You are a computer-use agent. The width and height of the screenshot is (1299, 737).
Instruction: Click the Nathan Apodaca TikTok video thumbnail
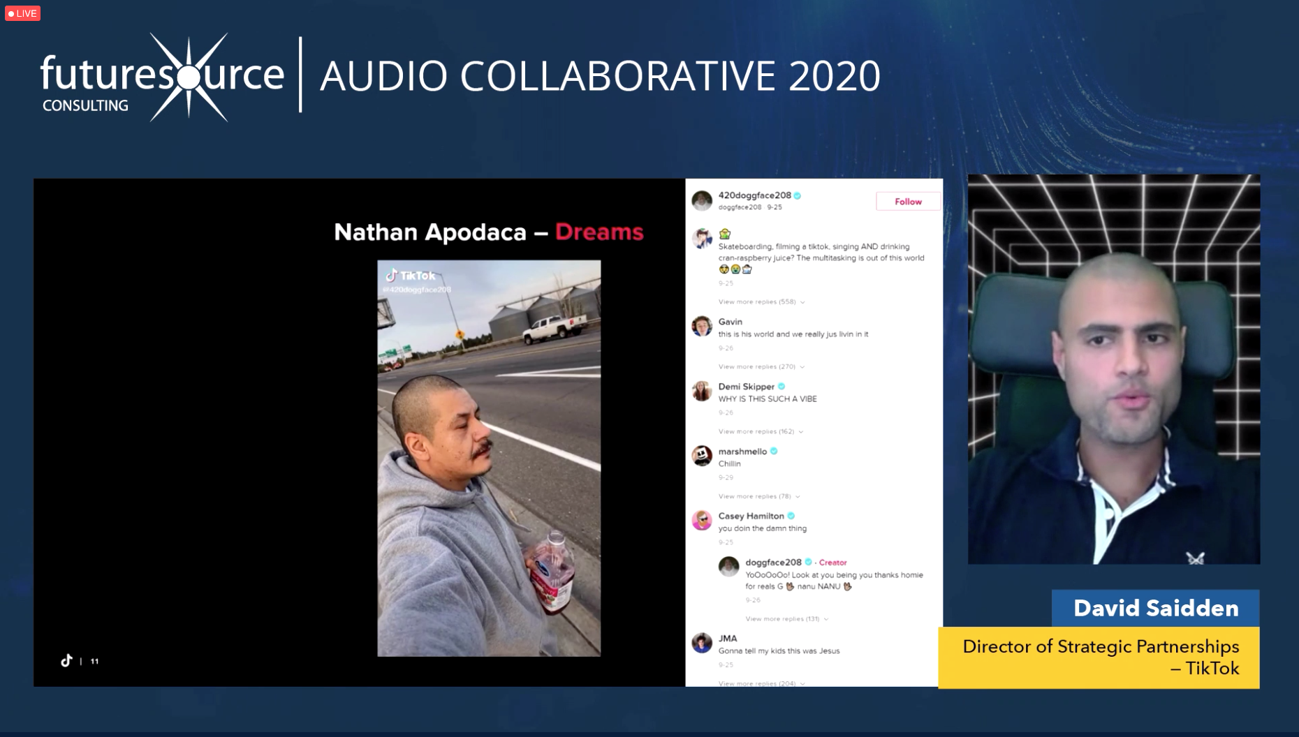click(x=489, y=458)
